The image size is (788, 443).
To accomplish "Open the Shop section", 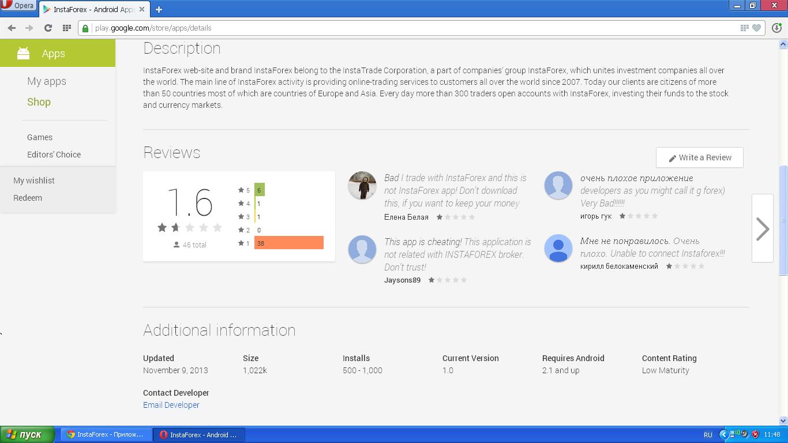I will [x=39, y=102].
